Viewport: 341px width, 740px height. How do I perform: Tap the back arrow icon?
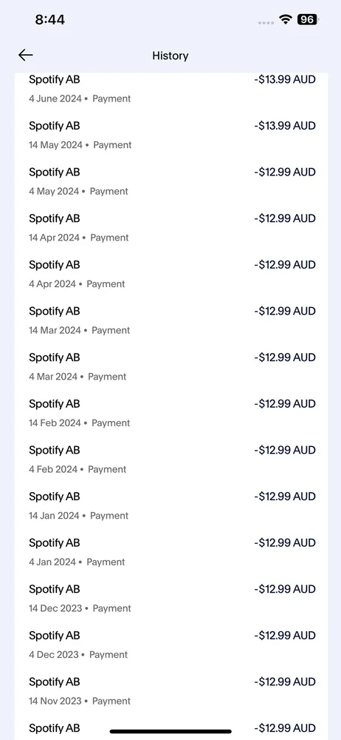click(x=25, y=55)
